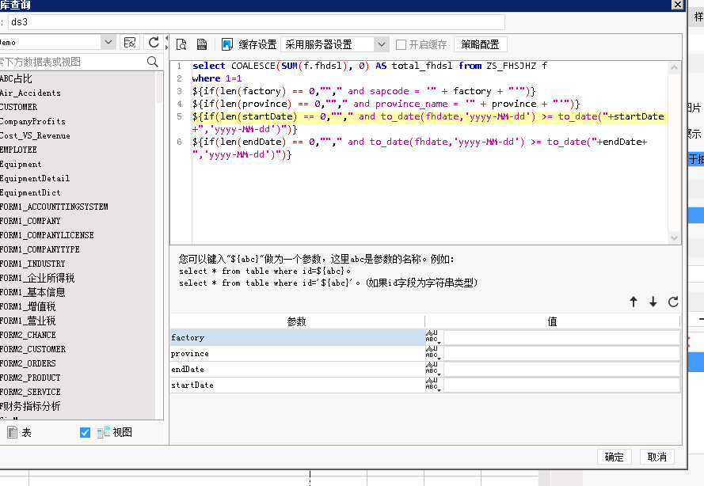Click the 取消 button
704x486 pixels.
[x=656, y=457]
